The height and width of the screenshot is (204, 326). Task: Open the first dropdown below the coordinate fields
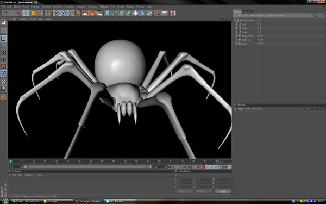point(185,191)
